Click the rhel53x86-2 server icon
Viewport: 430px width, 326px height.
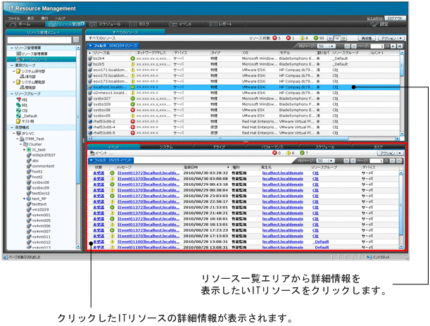click(90, 121)
